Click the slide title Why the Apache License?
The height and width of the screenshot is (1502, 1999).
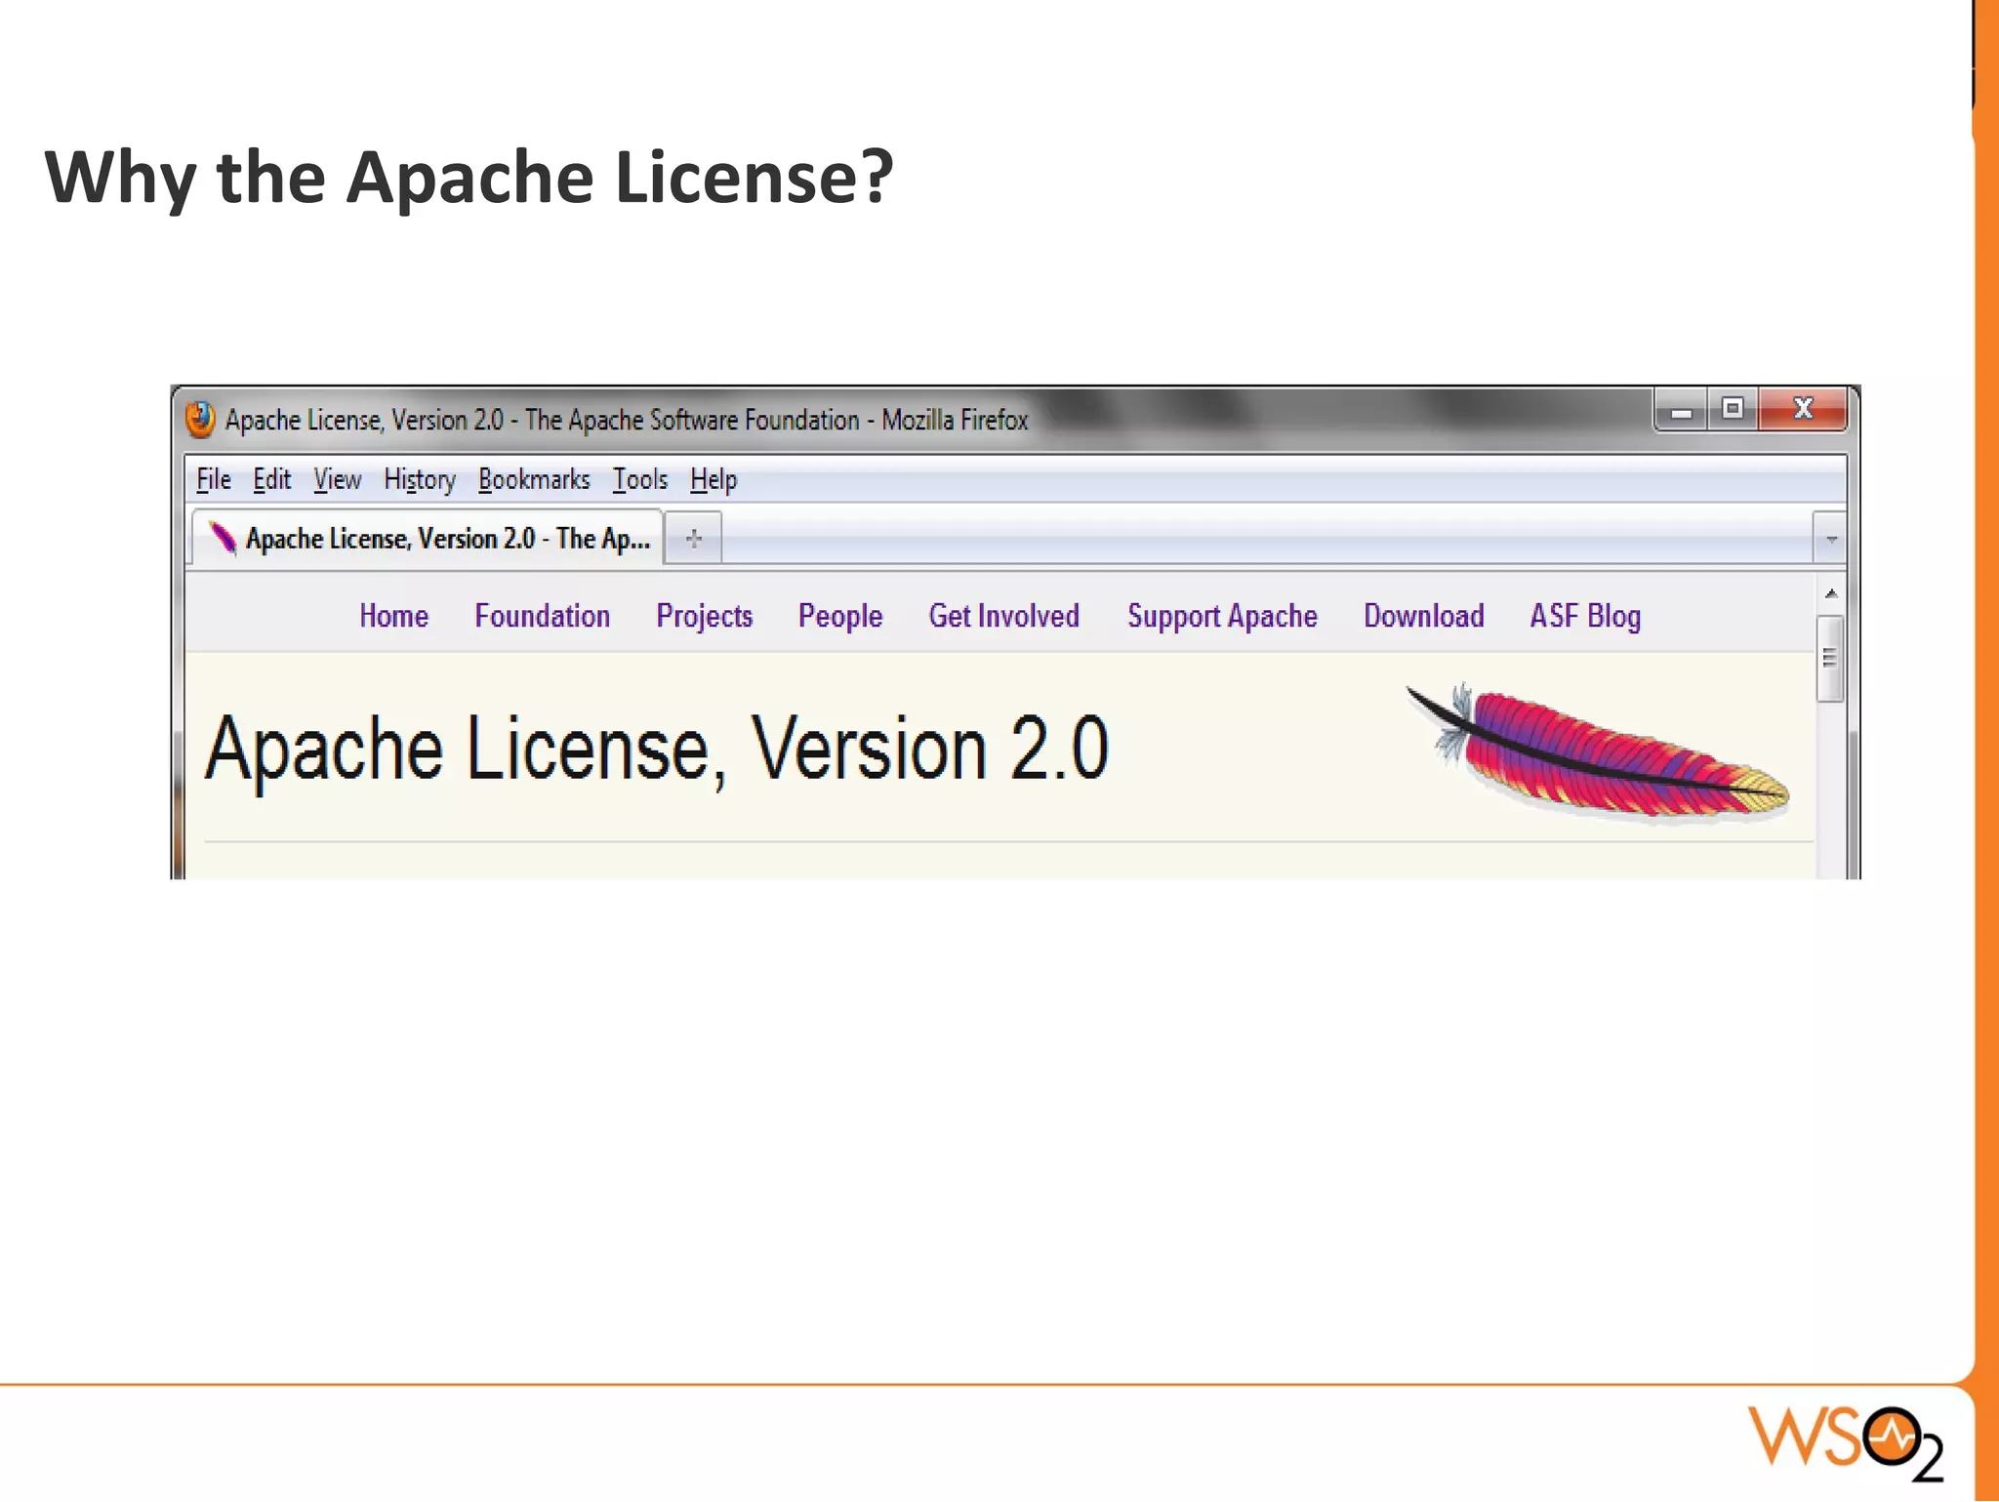click(x=469, y=178)
